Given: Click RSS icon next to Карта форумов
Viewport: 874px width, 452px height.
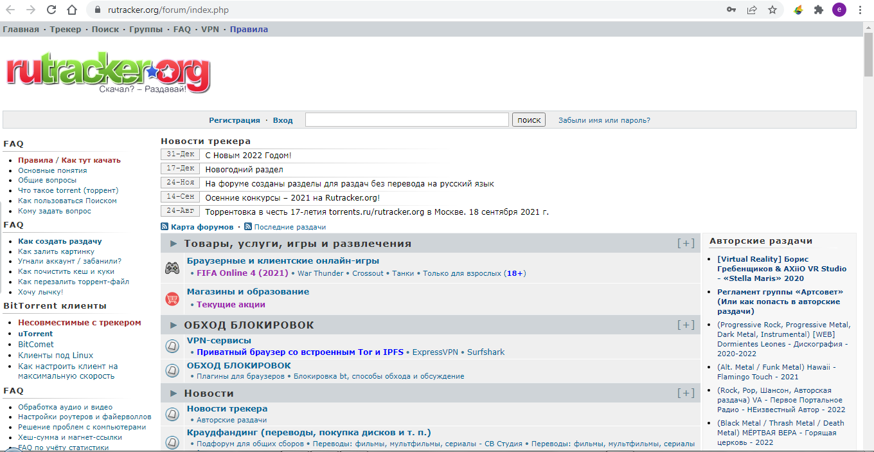Looking at the screenshot, I should pyautogui.click(x=165, y=227).
